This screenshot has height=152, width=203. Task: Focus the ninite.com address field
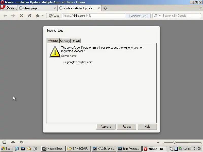pos(94,16)
